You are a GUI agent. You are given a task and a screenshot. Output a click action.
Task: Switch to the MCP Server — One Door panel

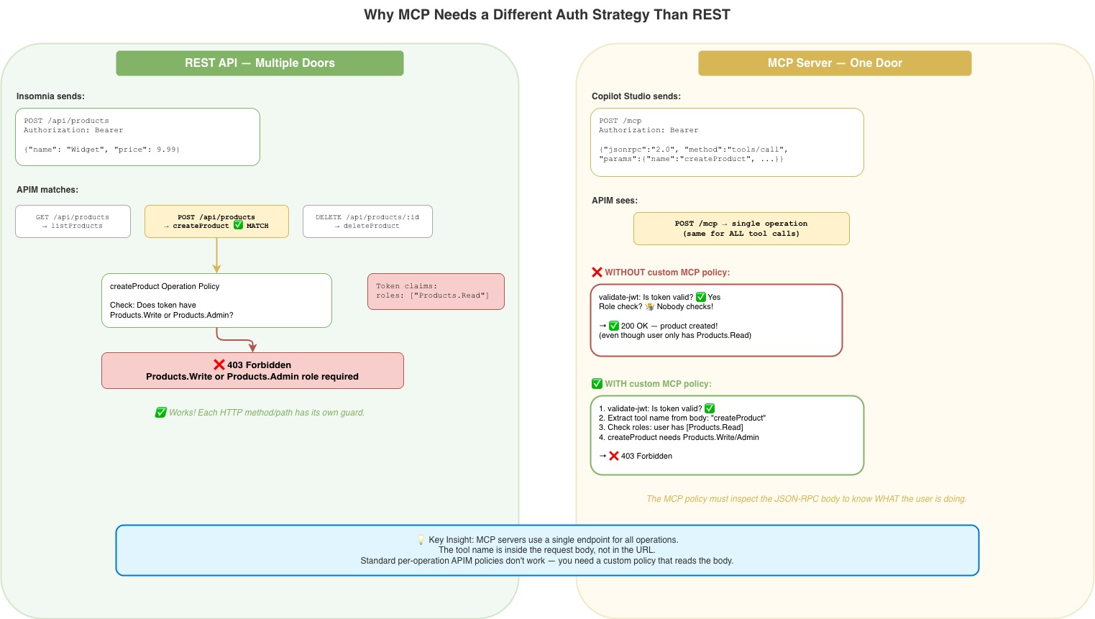point(835,63)
